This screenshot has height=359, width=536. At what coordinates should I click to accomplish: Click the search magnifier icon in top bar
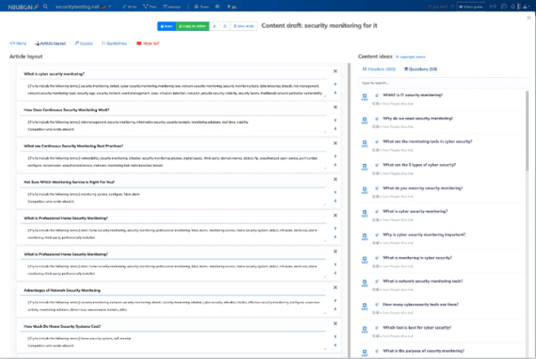[x=45, y=7]
